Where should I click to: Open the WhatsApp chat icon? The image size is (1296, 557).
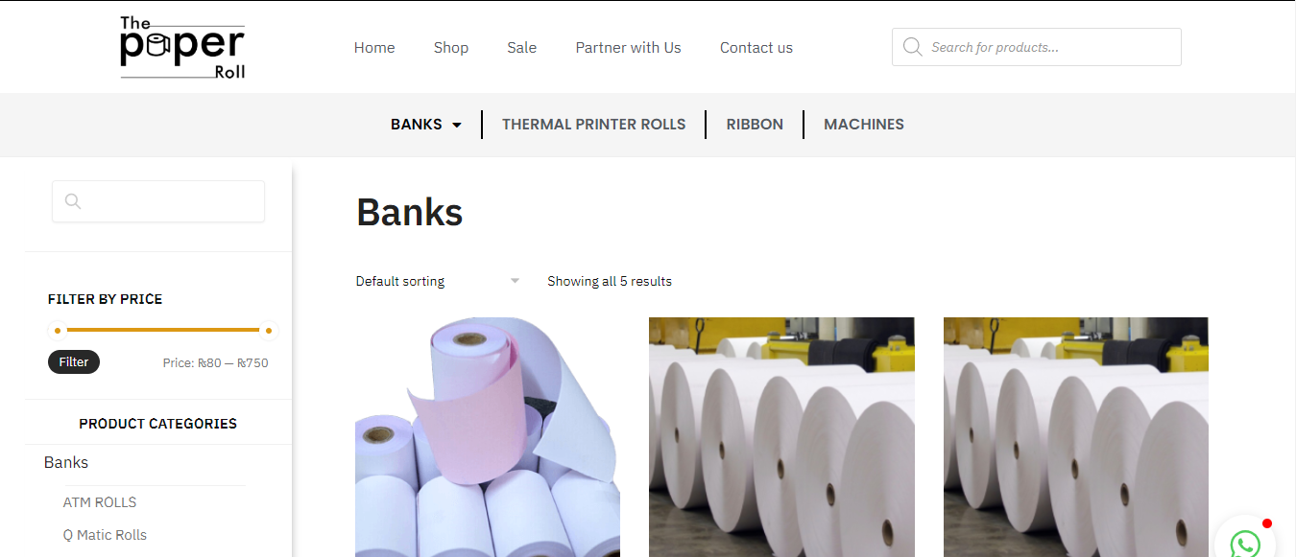pyautogui.click(x=1245, y=545)
